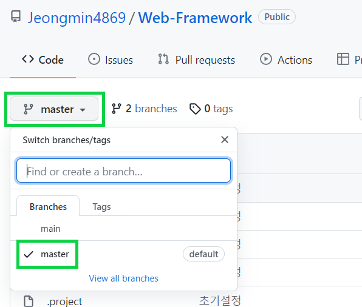
Task: Click the file icon beside .project
Action: coord(29,301)
